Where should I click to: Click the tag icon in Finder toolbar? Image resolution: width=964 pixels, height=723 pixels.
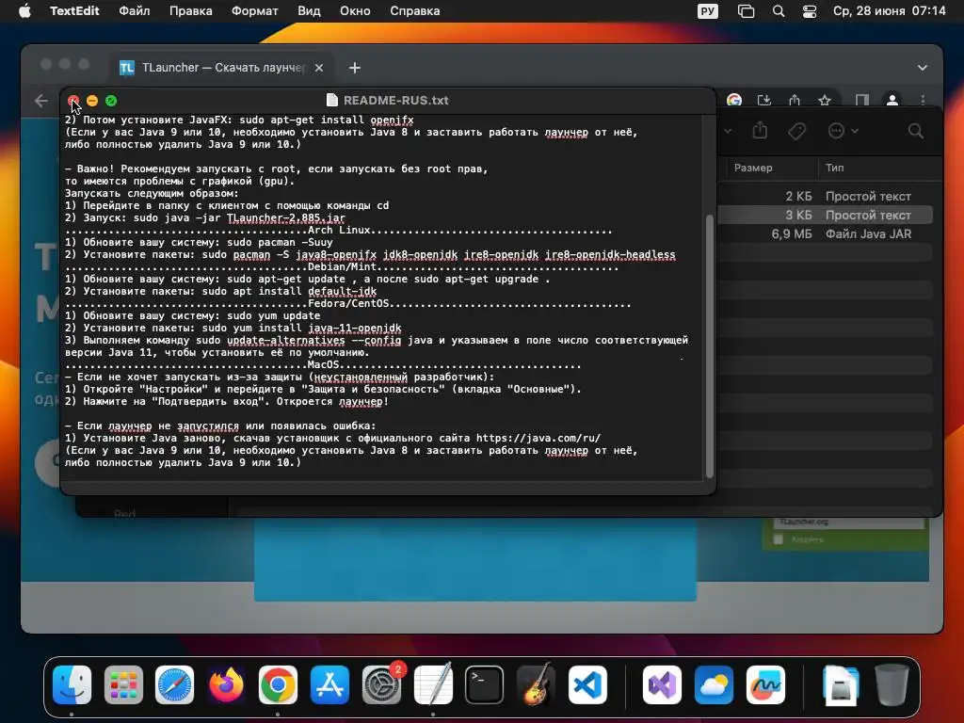(x=796, y=130)
